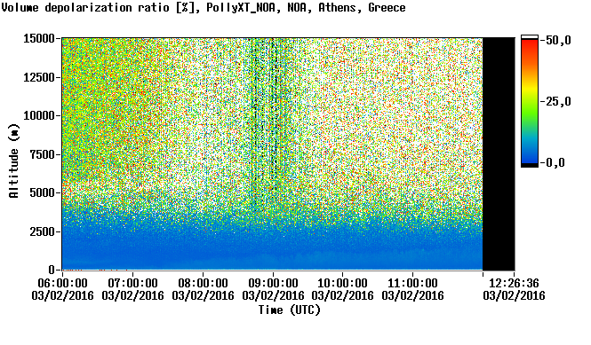The image size is (591, 345).
Task: Click the 07:00:00 time axis label
Action: [x=132, y=283]
